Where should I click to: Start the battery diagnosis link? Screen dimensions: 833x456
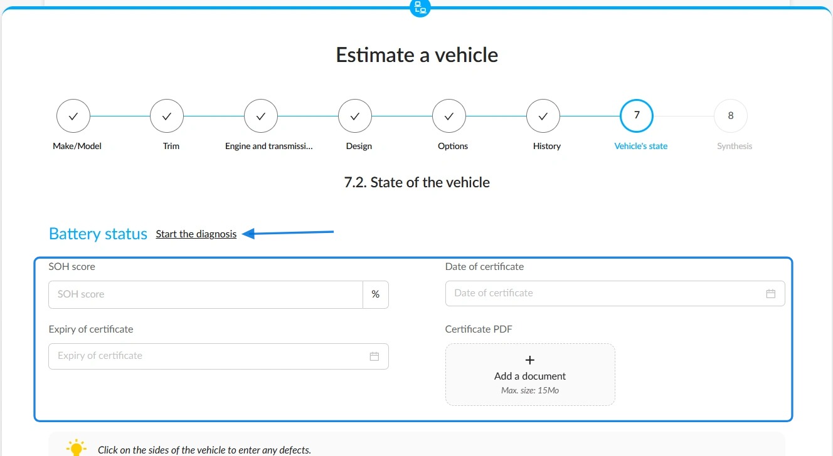tap(196, 234)
